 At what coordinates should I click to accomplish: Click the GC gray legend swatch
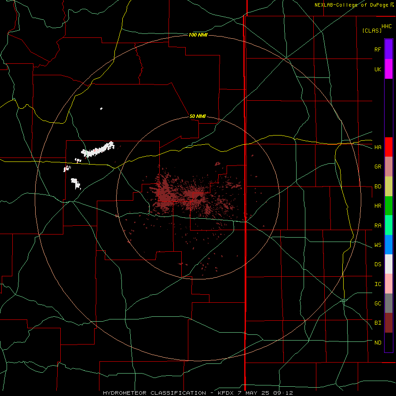click(389, 303)
